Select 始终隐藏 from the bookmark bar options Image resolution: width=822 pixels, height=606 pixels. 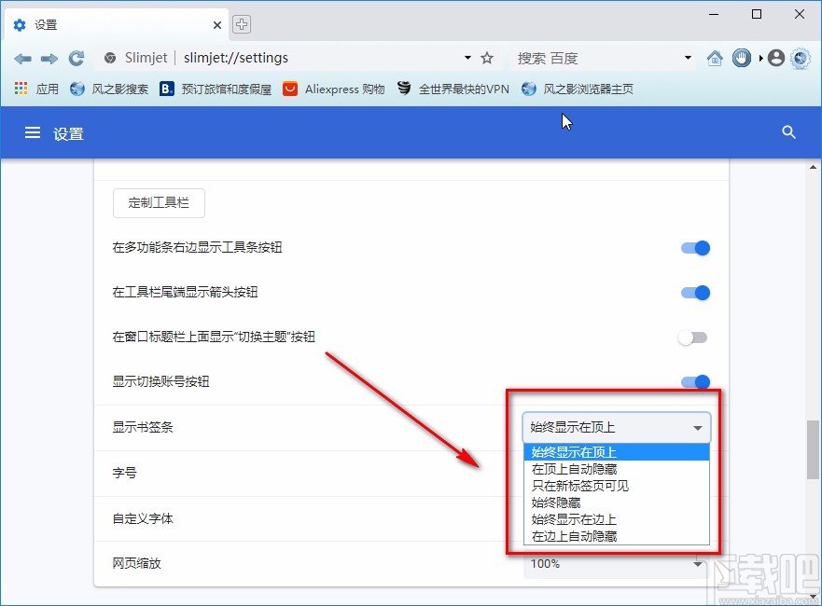pyautogui.click(x=557, y=502)
